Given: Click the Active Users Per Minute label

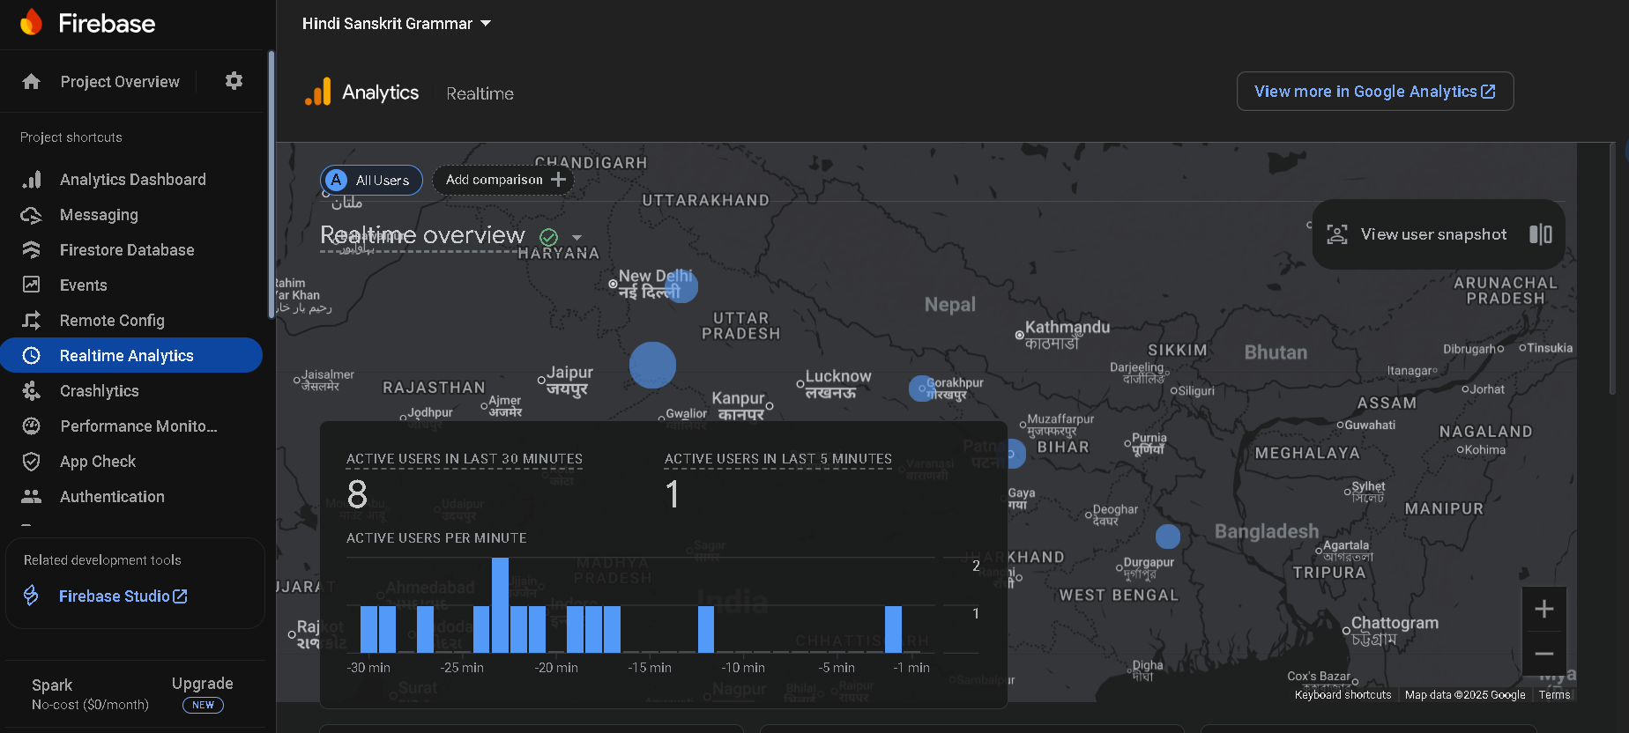Looking at the screenshot, I should [436, 538].
